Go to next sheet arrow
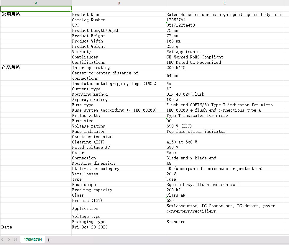 point(9,240)
